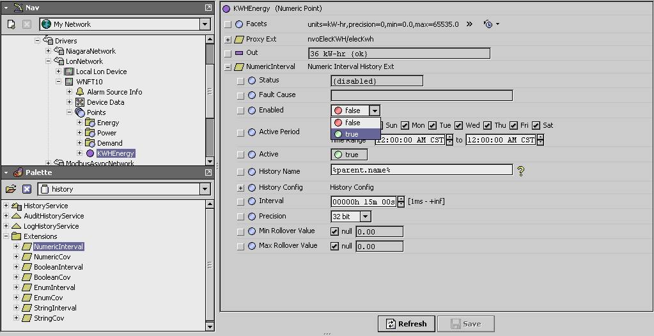Toggle the Sat day checkbox
Screen dimensions: 654x336
point(536,125)
